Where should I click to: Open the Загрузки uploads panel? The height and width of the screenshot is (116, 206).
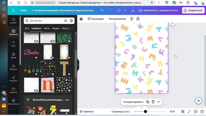click(x=14, y=67)
